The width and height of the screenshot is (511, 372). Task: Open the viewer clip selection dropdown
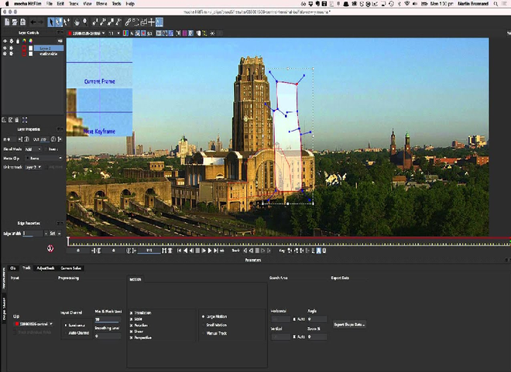coord(87,33)
